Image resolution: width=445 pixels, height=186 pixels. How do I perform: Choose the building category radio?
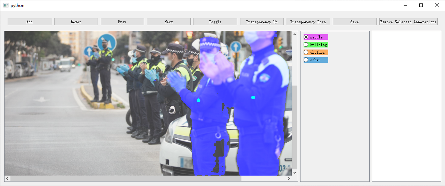click(x=306, y=45)
